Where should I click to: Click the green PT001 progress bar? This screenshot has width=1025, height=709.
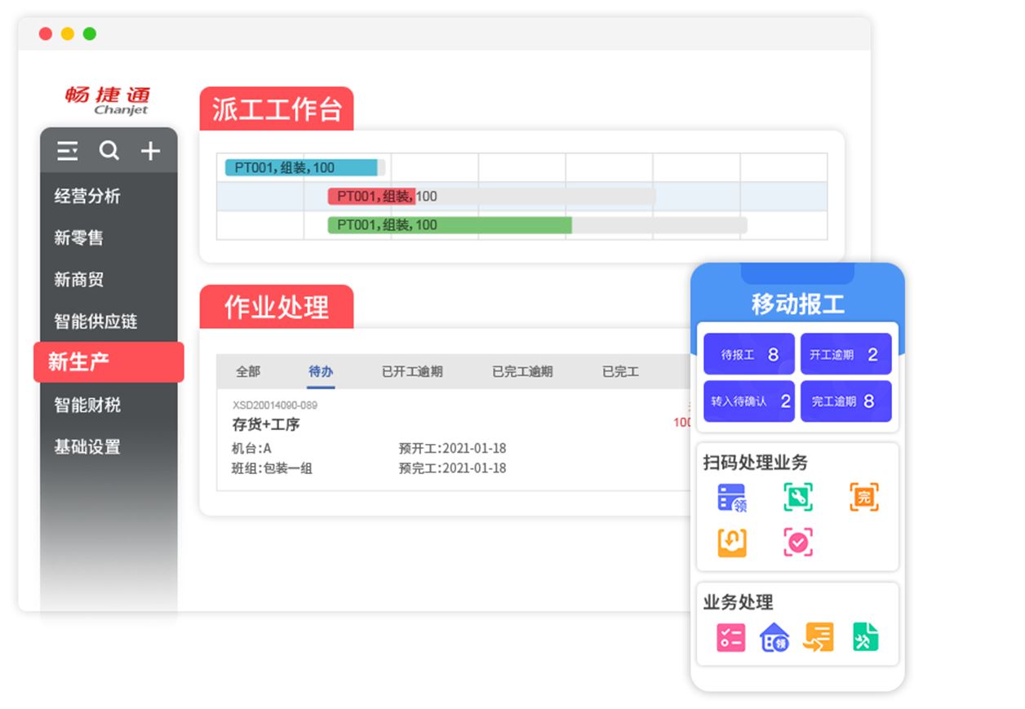[x=449, y=225]
